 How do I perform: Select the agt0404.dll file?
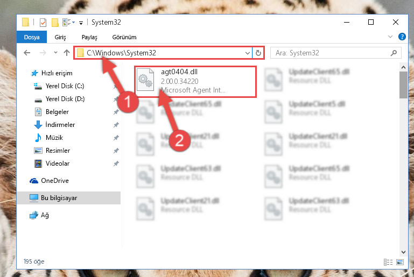click(x=195, y=81)
